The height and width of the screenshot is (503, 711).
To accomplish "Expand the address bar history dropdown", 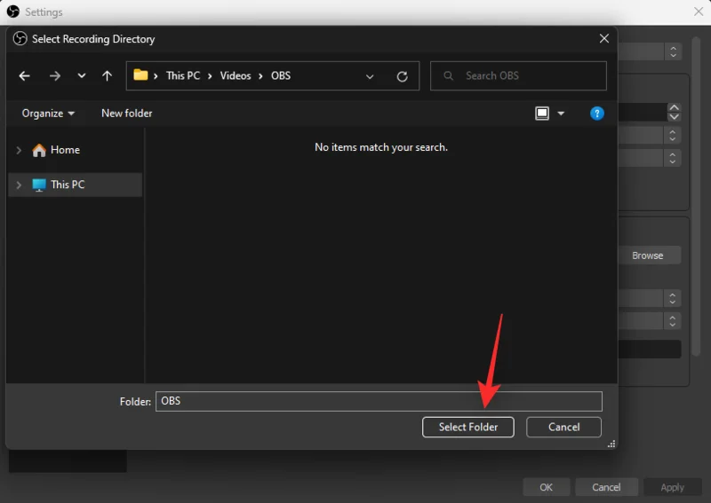I will (370, 76).
